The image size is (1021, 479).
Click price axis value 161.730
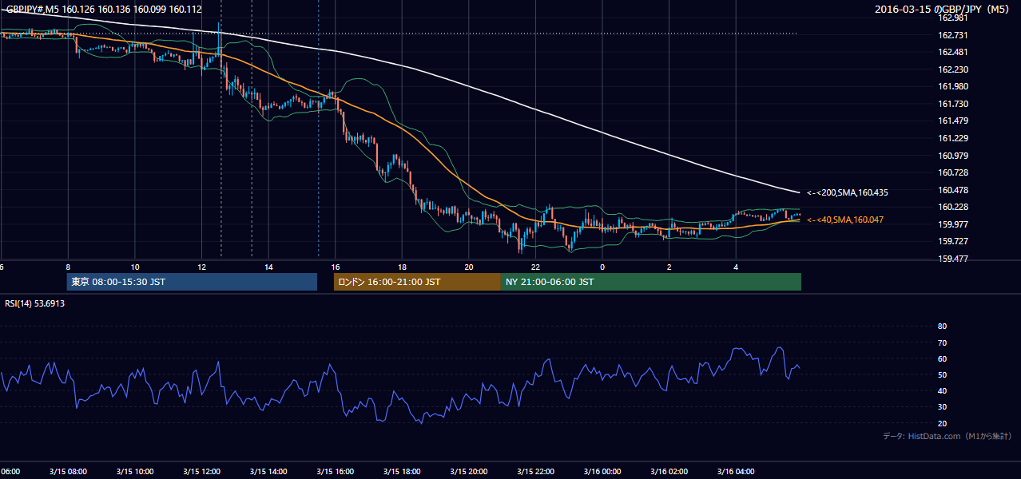952,104
